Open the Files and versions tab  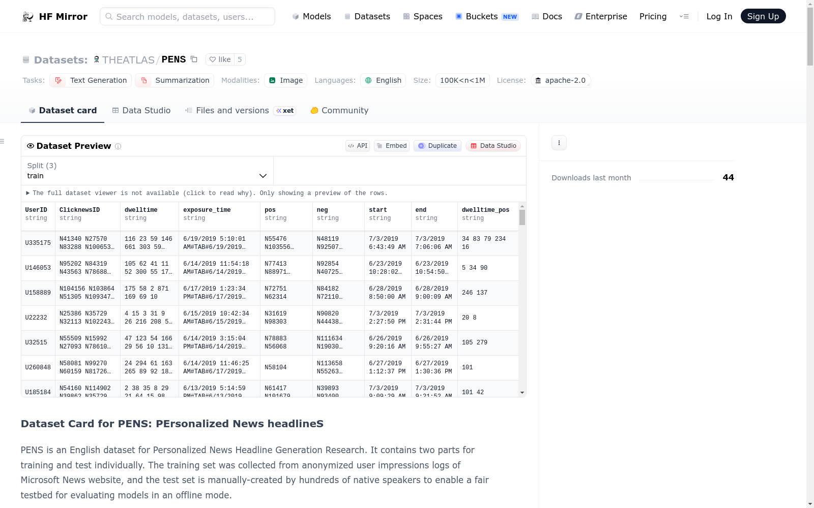241,111
